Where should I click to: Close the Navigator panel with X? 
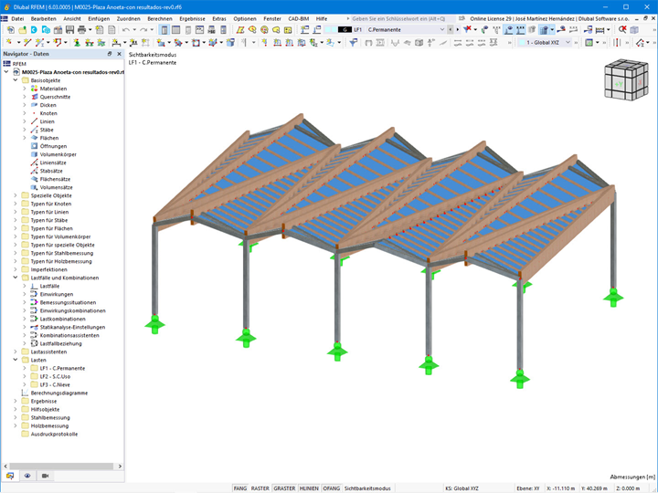[x=119, y=54]
